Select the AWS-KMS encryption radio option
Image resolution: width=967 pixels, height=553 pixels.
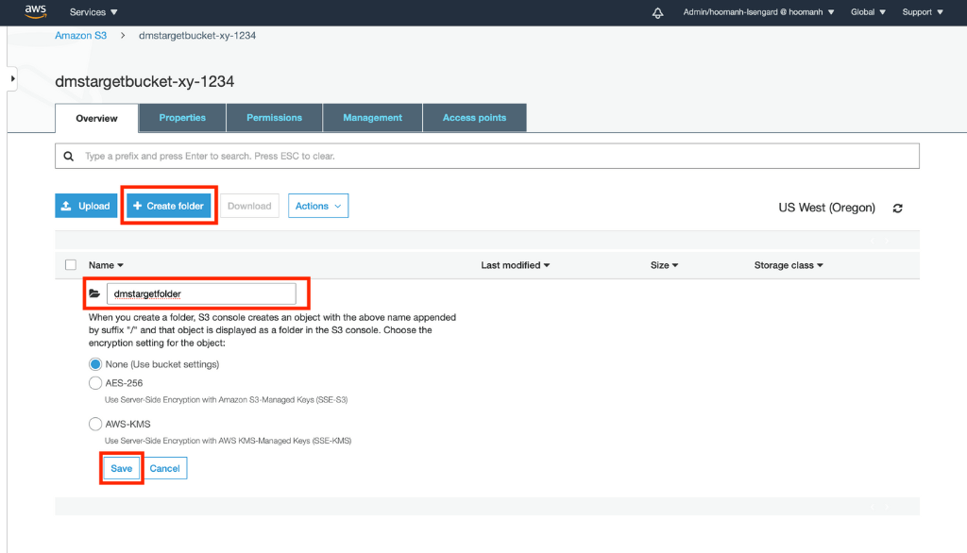[94, 424]
